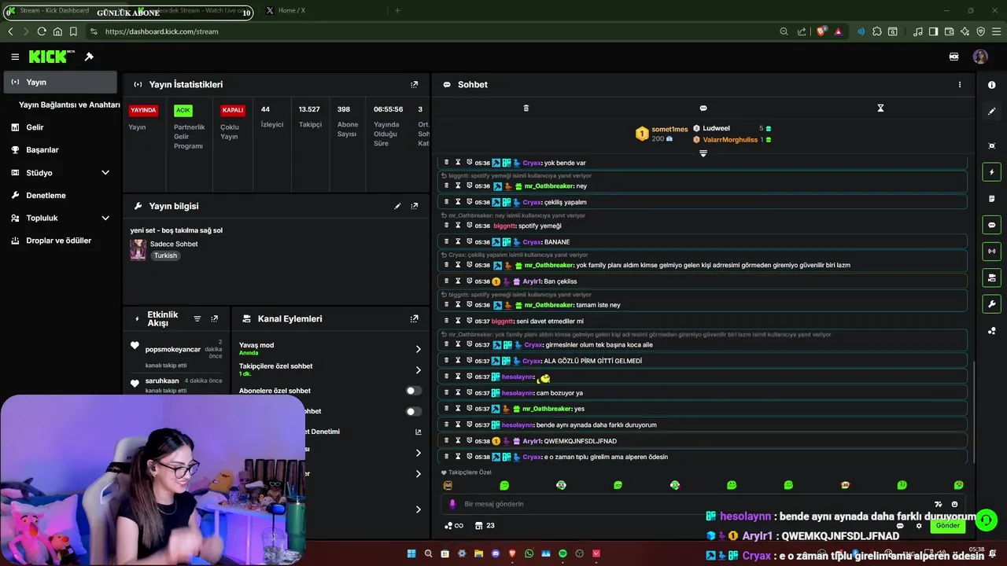Click username mr_Oathbreaker in the 'ney' message
The height and width of the screenshot is (566, 1007).
548,186
